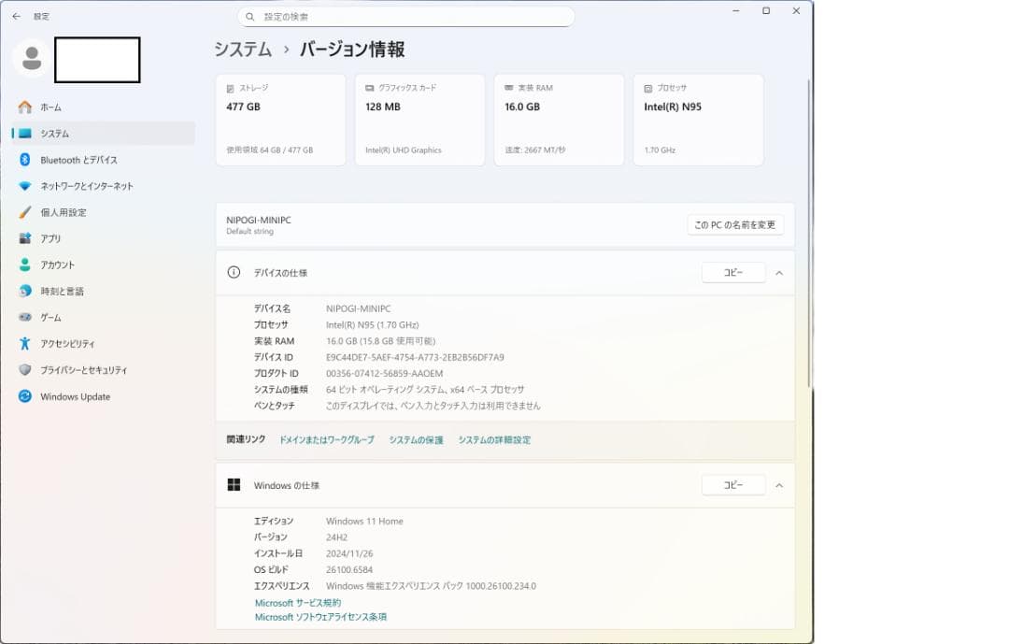Click inside the 設定の検索 search field
This screenshot has height=644, width=1009.
(406, 16)
